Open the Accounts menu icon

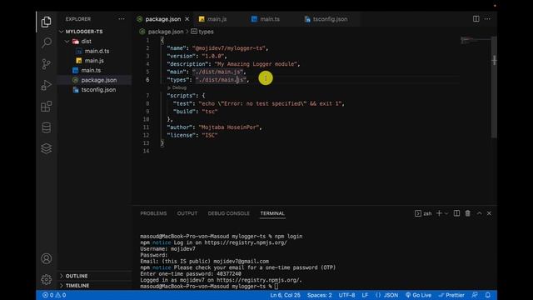coord(47,258)
